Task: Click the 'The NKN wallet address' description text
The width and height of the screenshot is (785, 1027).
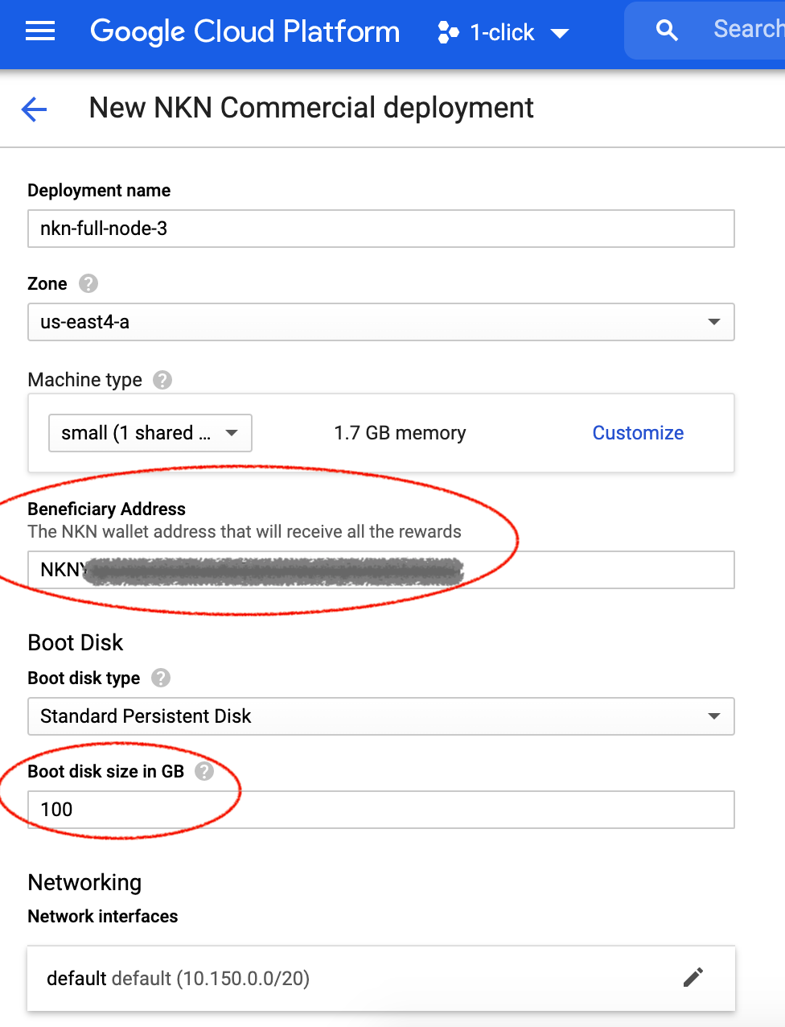Action: click(245, 531)
